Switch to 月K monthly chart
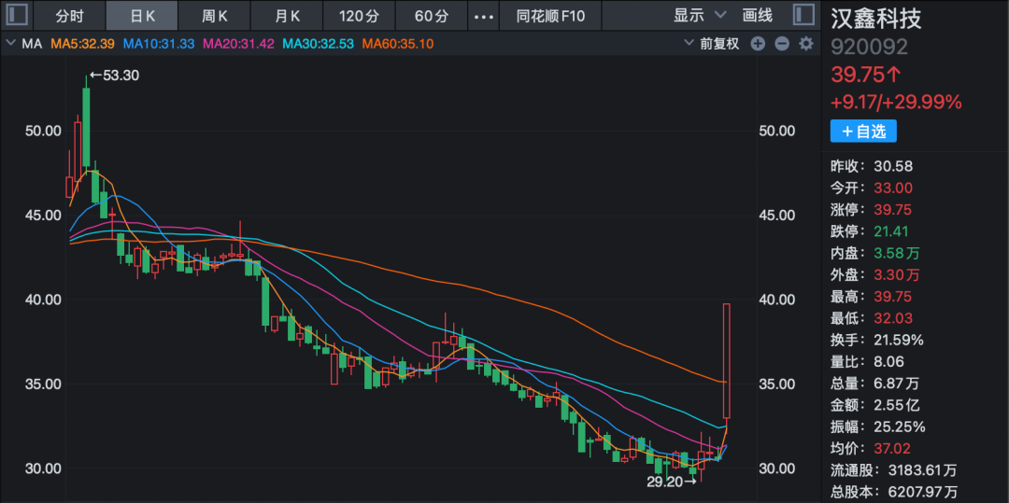 pyautogui.click(x=287, y=16)
